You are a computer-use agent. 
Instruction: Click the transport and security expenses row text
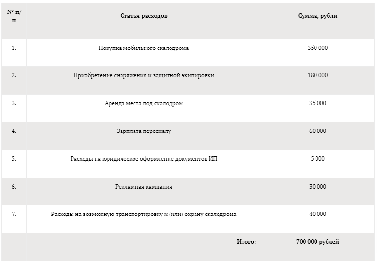click(x=144, y=214)
